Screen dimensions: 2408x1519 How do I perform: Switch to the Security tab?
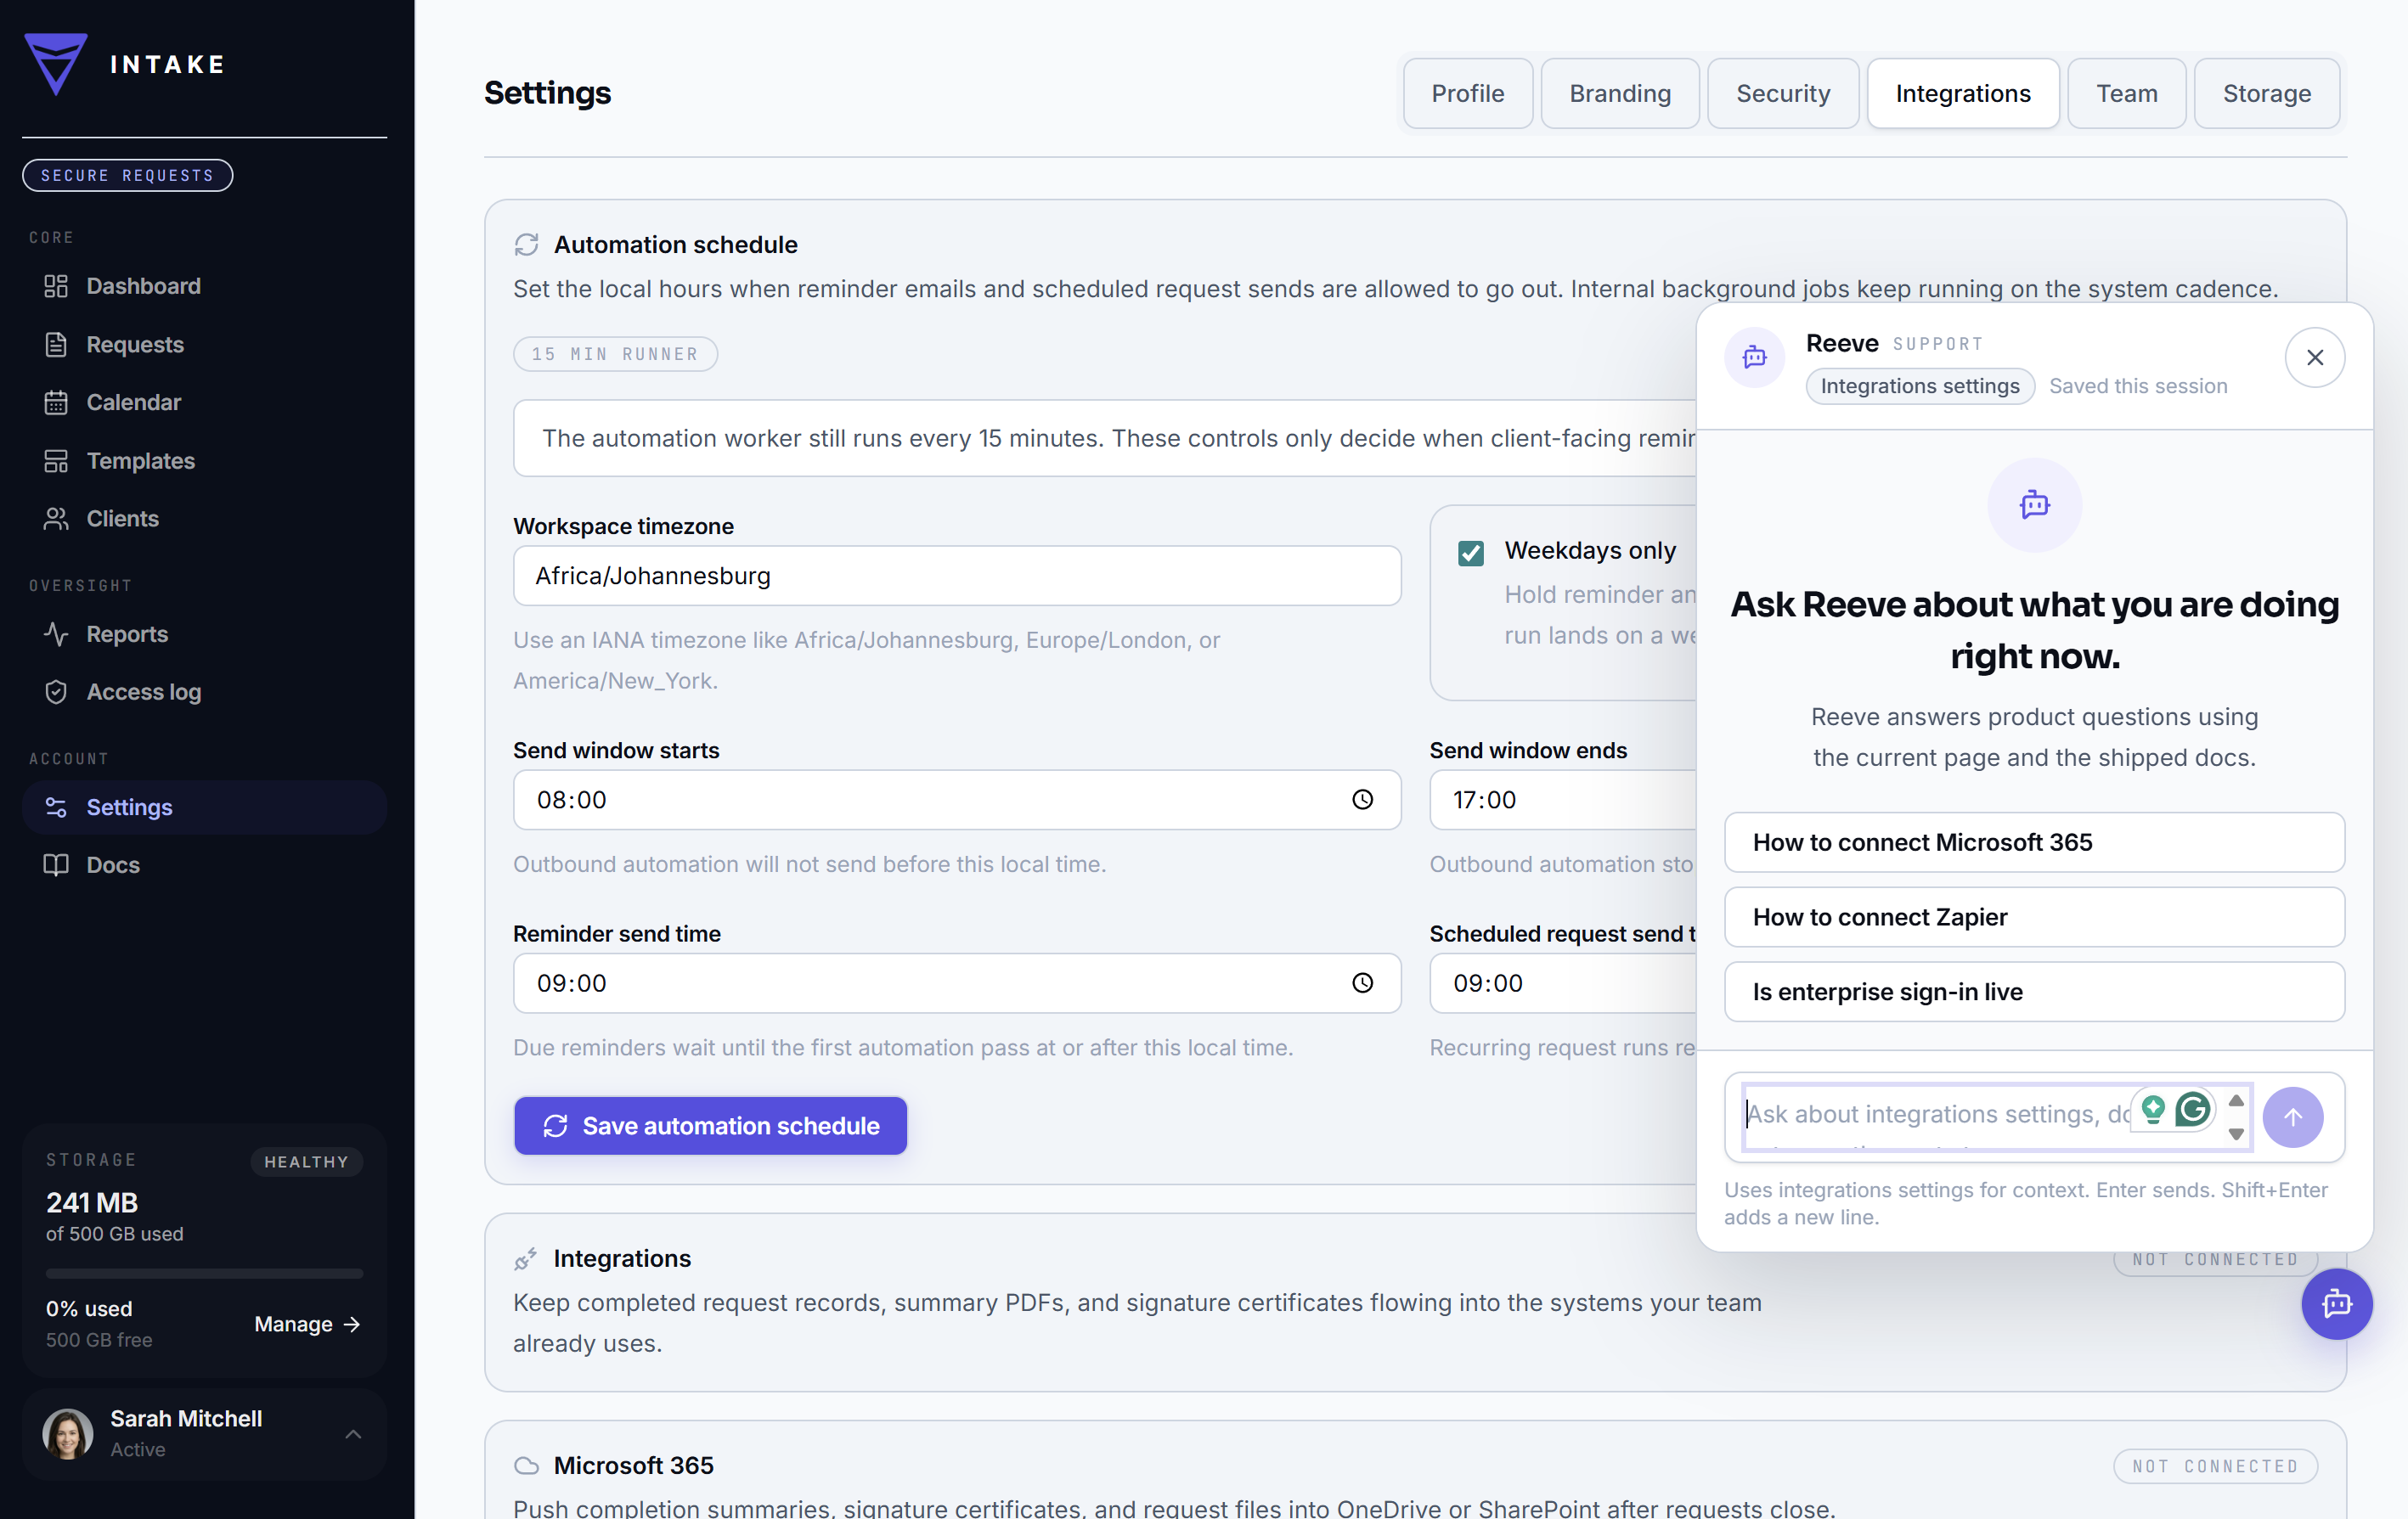(1782, 93)
